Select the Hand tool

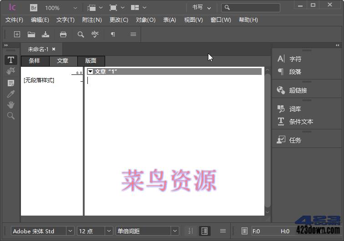pyautogui.click(x=11, y=105)
